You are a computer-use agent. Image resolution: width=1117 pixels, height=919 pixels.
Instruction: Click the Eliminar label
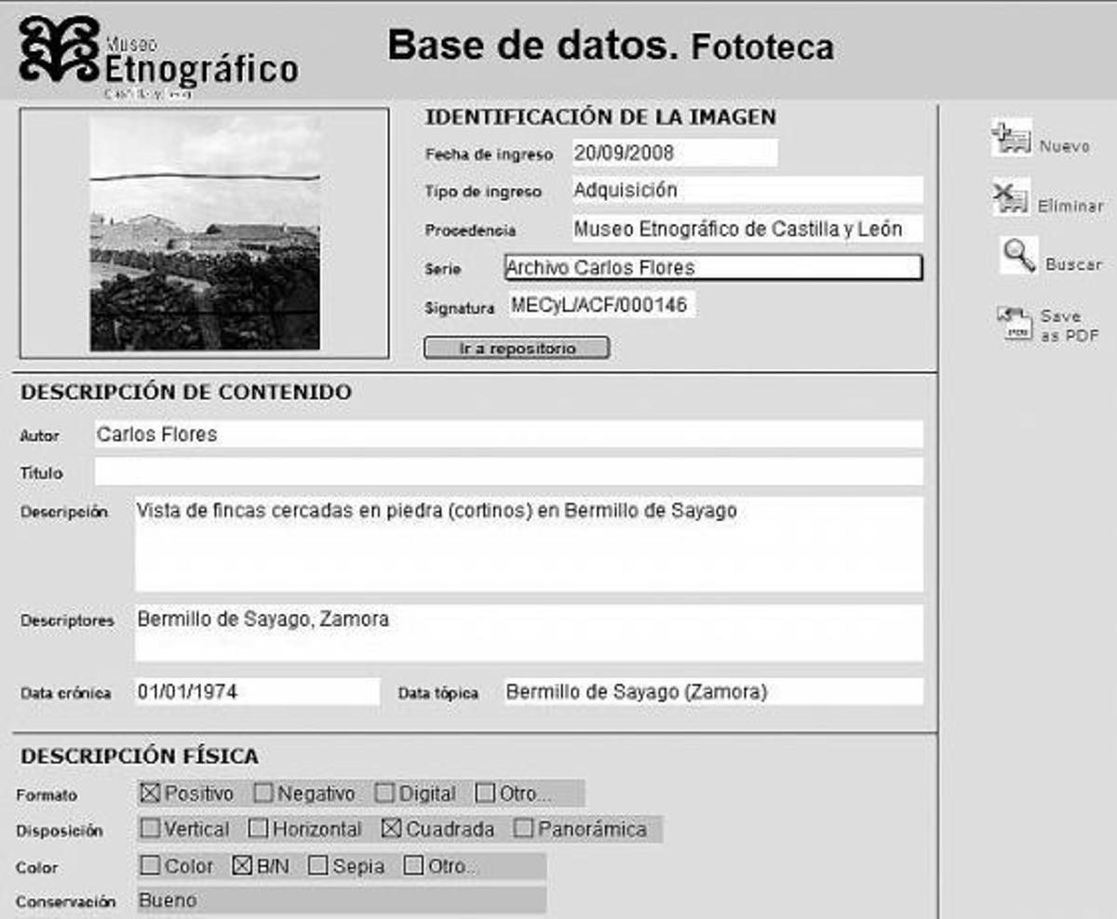[1070, 206]
